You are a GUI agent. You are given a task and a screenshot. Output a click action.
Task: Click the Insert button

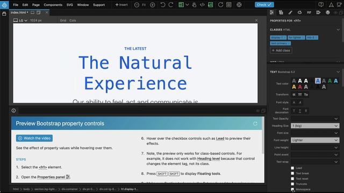(121, 5)
